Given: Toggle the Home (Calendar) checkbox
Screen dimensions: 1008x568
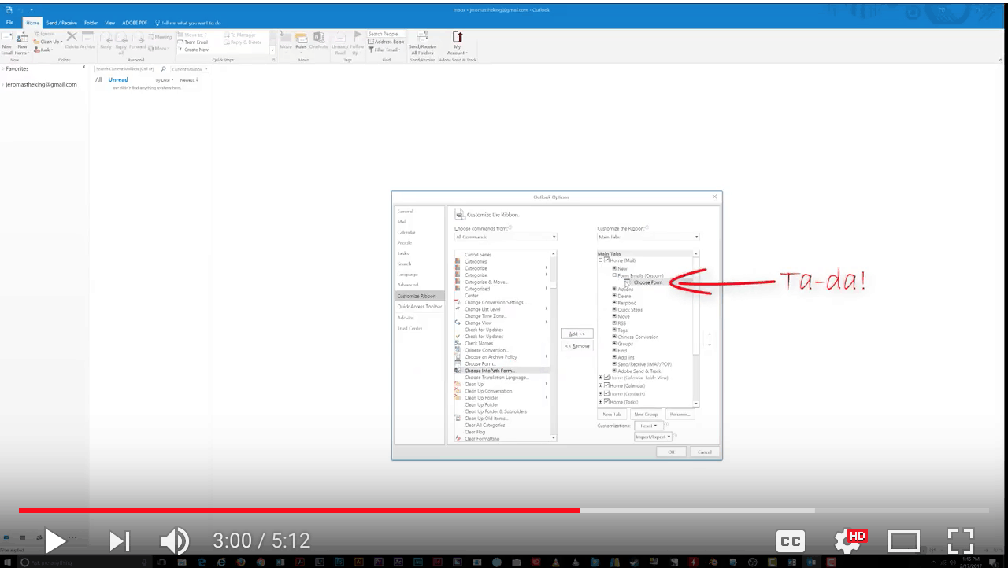Looking at the screenshot, I should coord(606,385).
